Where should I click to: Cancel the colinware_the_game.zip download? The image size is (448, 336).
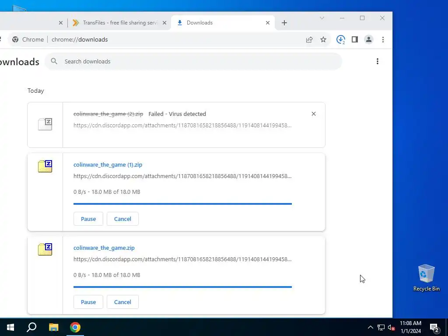tap(122, 302)
